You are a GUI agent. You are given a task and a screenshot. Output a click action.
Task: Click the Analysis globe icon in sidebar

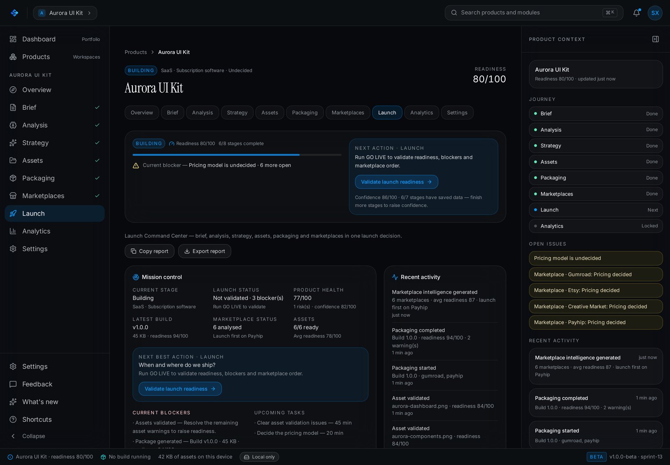(13, 125)
